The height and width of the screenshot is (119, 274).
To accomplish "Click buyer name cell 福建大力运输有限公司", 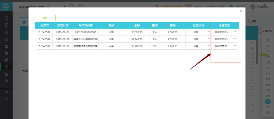I will pyautogui.click(x=85, y=39).
